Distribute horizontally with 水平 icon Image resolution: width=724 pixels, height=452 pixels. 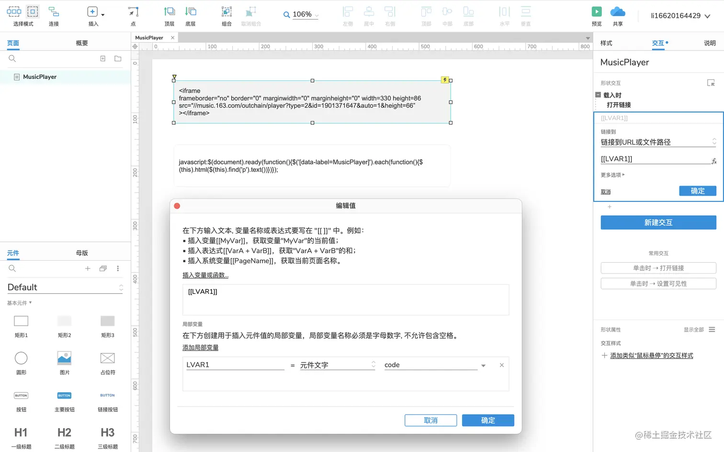point(505,12)
